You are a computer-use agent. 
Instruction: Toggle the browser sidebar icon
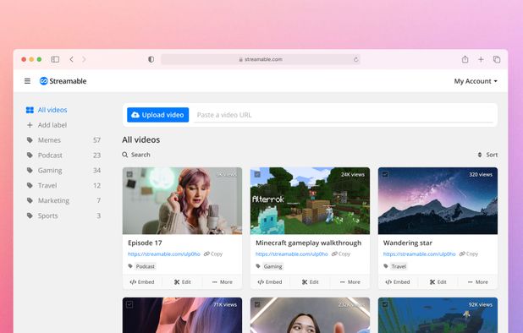pos(55,59)
